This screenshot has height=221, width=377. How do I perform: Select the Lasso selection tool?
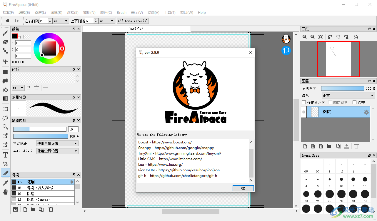(5, 118)
